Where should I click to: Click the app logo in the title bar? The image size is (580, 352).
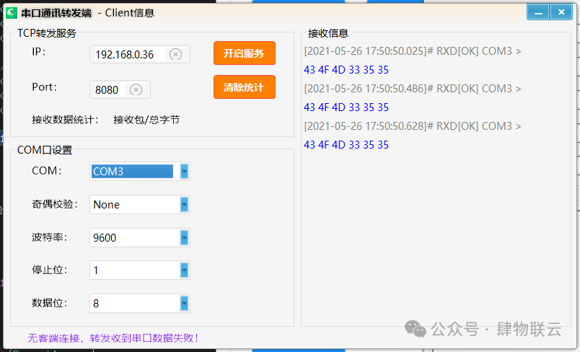(x=12, y=12)
